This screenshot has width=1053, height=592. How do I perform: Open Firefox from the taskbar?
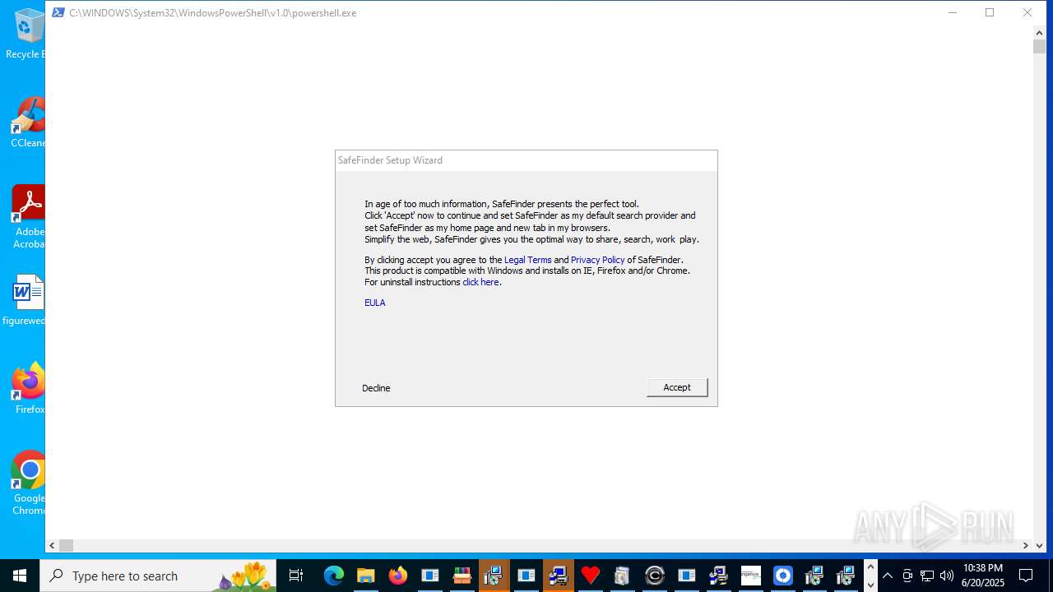click(397, 576)
